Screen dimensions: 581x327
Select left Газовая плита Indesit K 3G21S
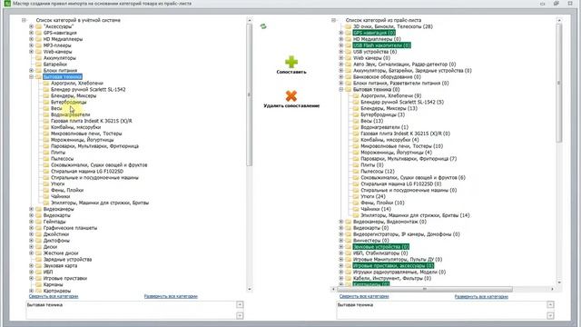[91, 121]
